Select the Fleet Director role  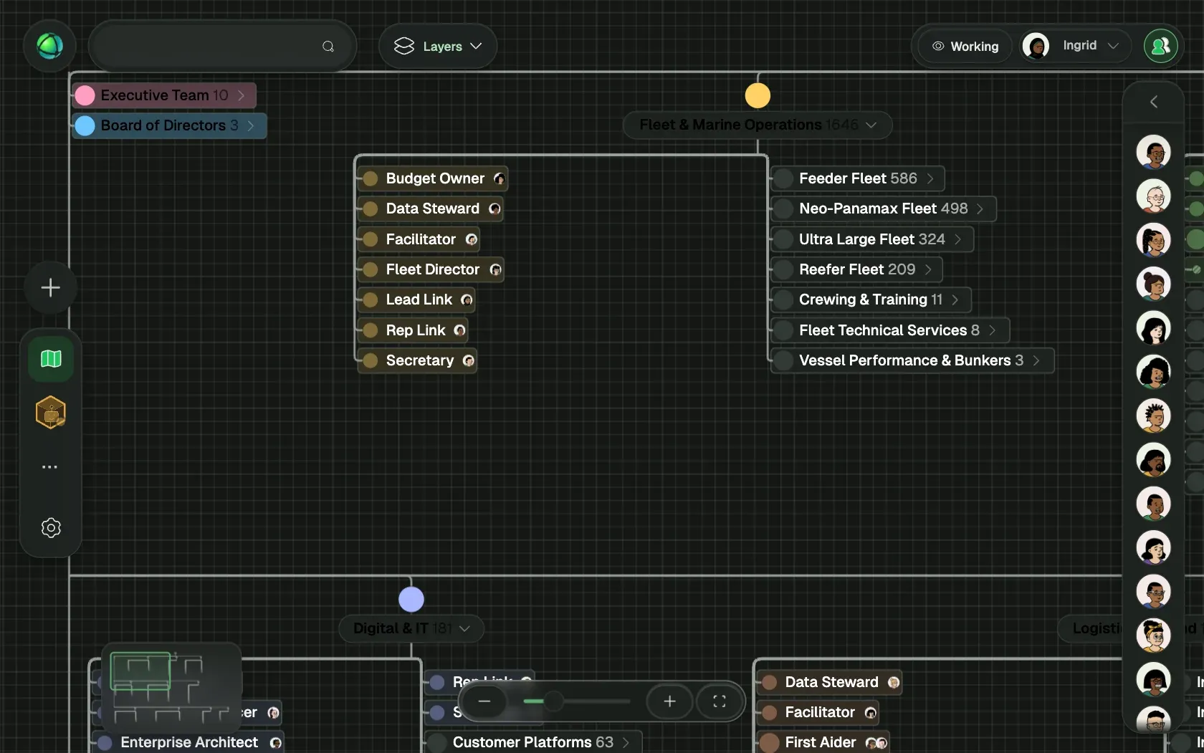point(430,269)
